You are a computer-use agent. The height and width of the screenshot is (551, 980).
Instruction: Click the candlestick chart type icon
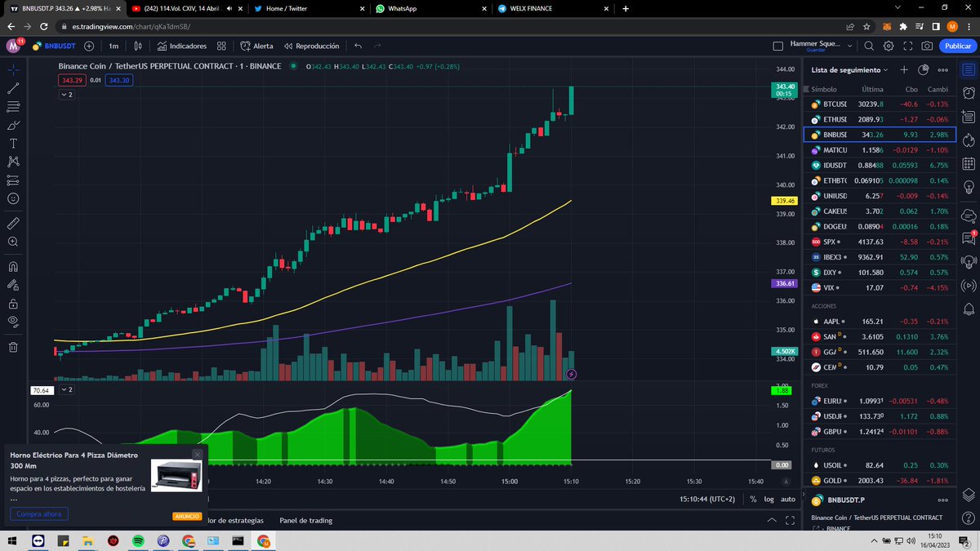(138, 47)
